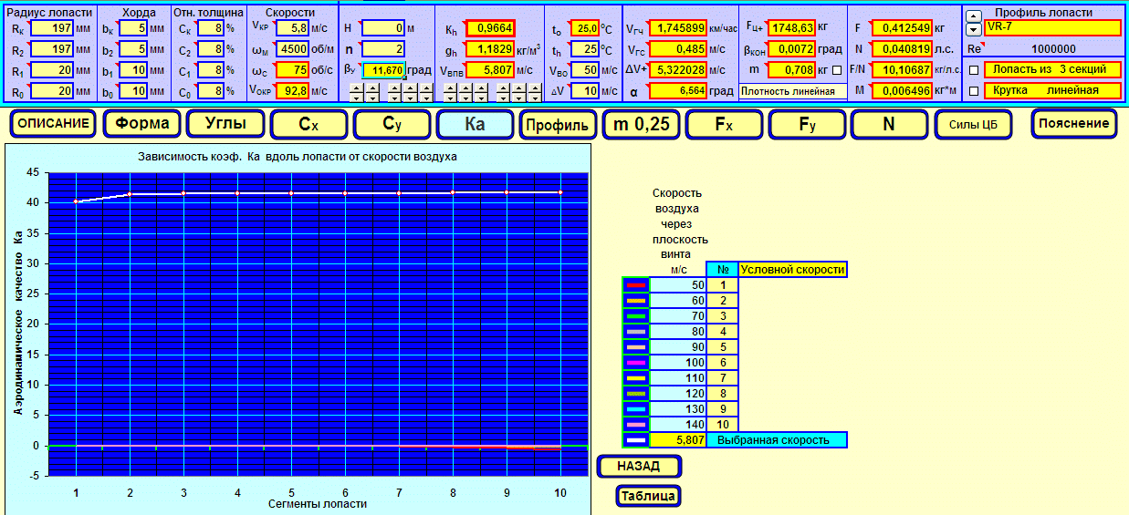Show the Cy coefficient chart
Screen dimensions: 1129x515
pyautogui.click(x=392, y=124)
